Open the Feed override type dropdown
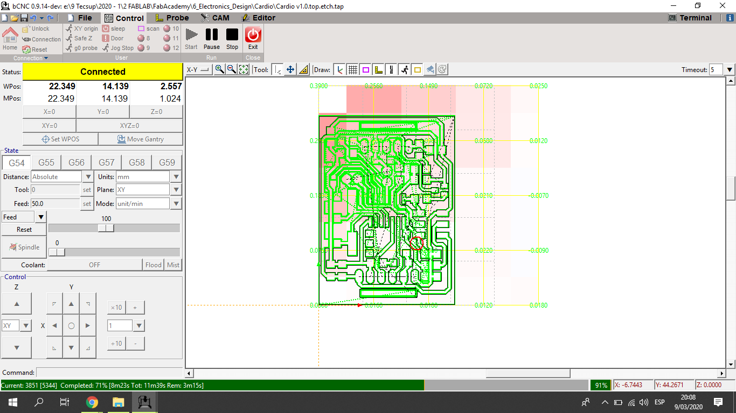 click(x=41, y=217)
